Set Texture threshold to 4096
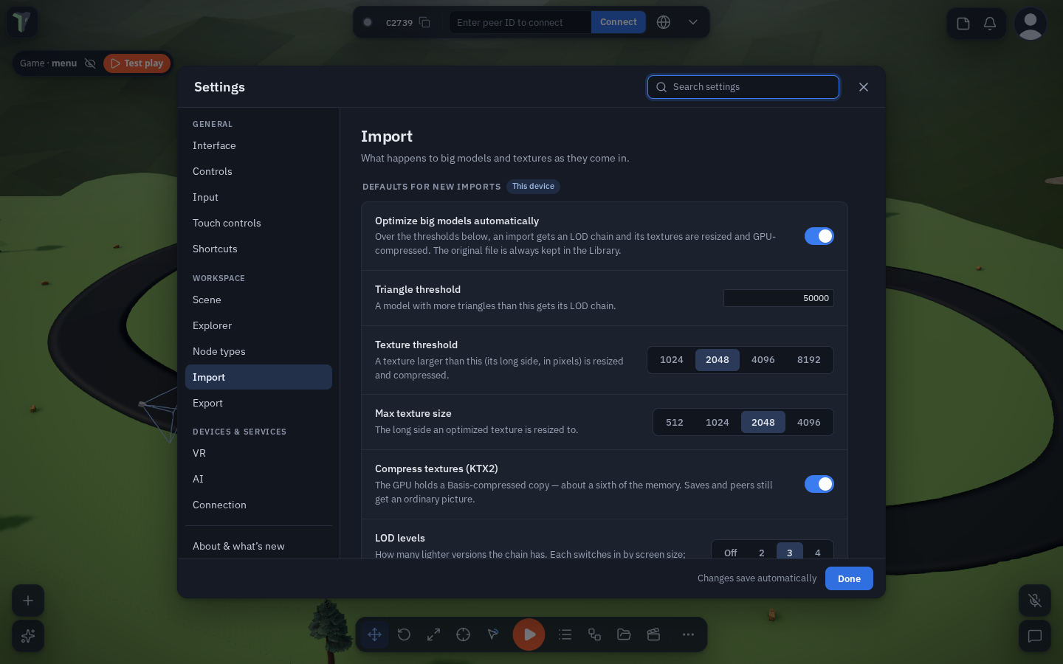1063x664 pixels. point(763,360)
